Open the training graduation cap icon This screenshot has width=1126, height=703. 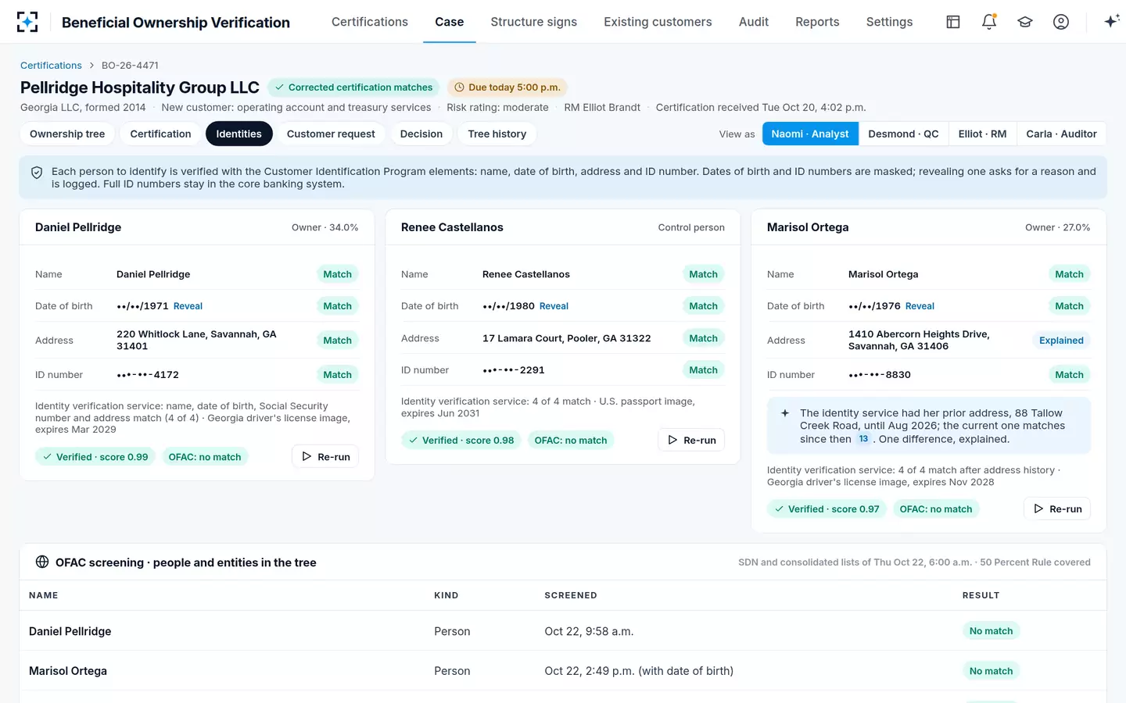(x=1025, y=22)
